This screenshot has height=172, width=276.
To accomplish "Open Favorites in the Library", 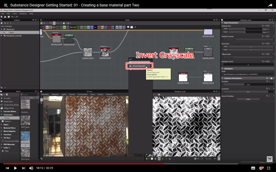I will (7, 98).
